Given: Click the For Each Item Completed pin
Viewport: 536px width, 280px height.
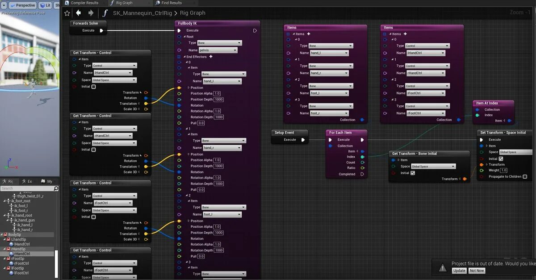Looking at the screenshot, I should tap(362, 174).
